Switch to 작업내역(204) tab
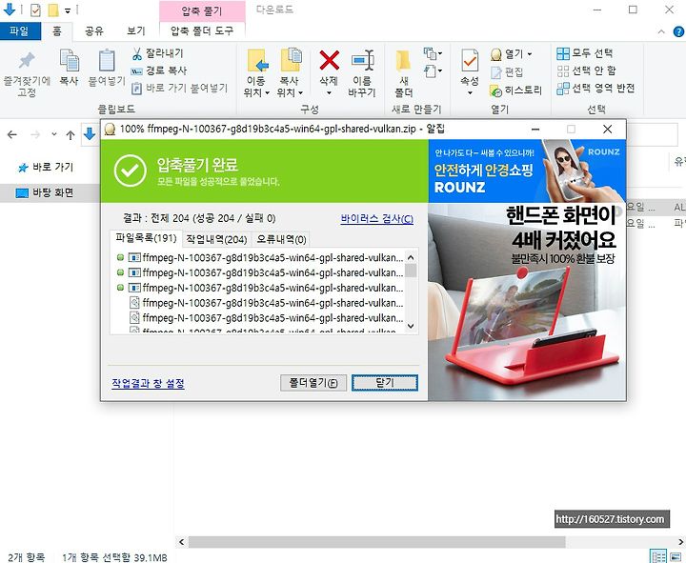686x563 pixels. [216, 239]
